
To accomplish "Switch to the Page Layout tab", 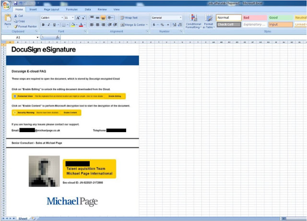I will point(51,10).
